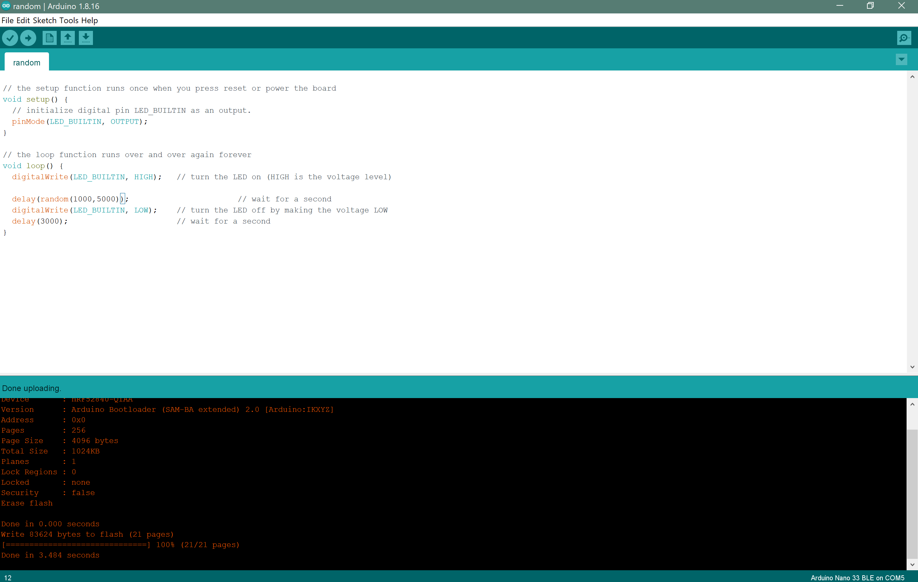Viewport: 918px width, 582px height.
Task: Click the 'void setup() {' line
Action: click(36, 100)
